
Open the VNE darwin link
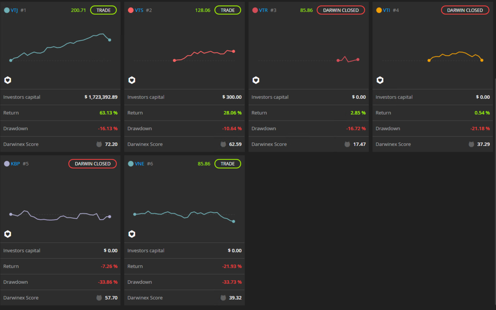[x=140, y=164]
